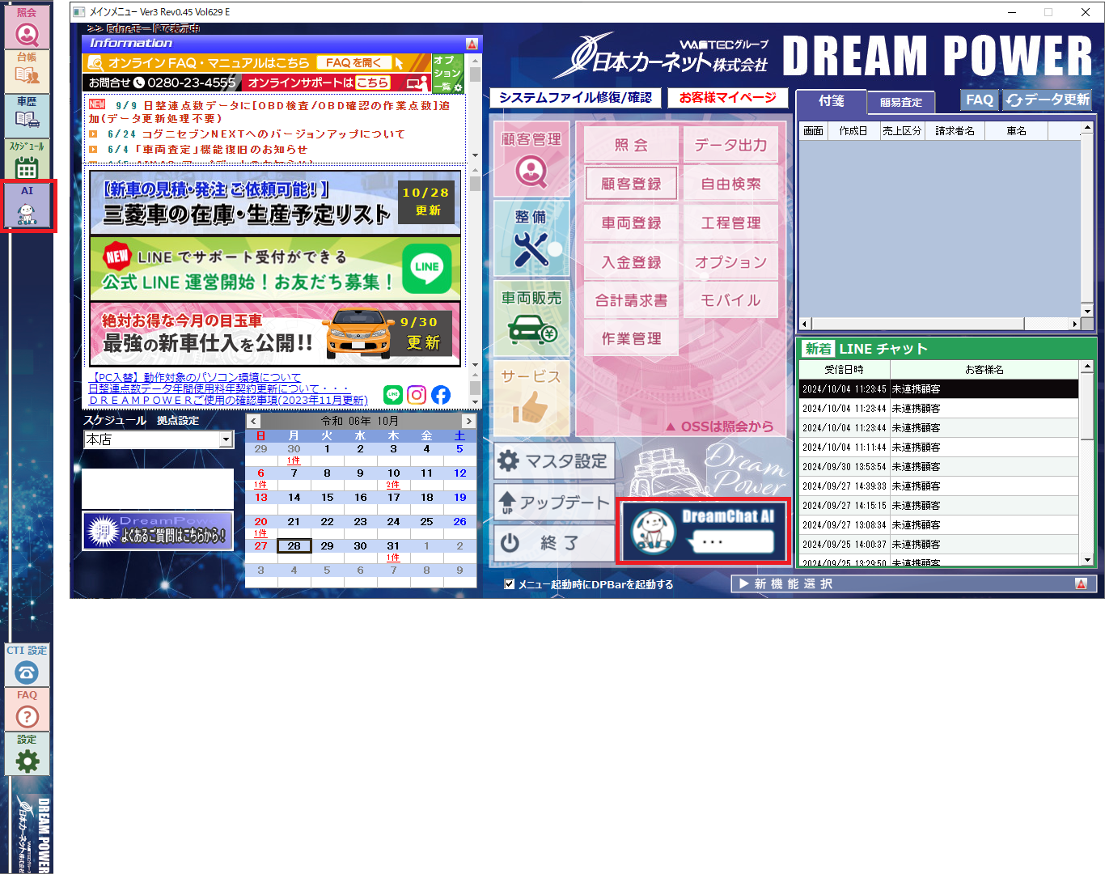Open the 顧客登録 menu item
Viewport: 1105px width, 874px height.
pos(631,184)
